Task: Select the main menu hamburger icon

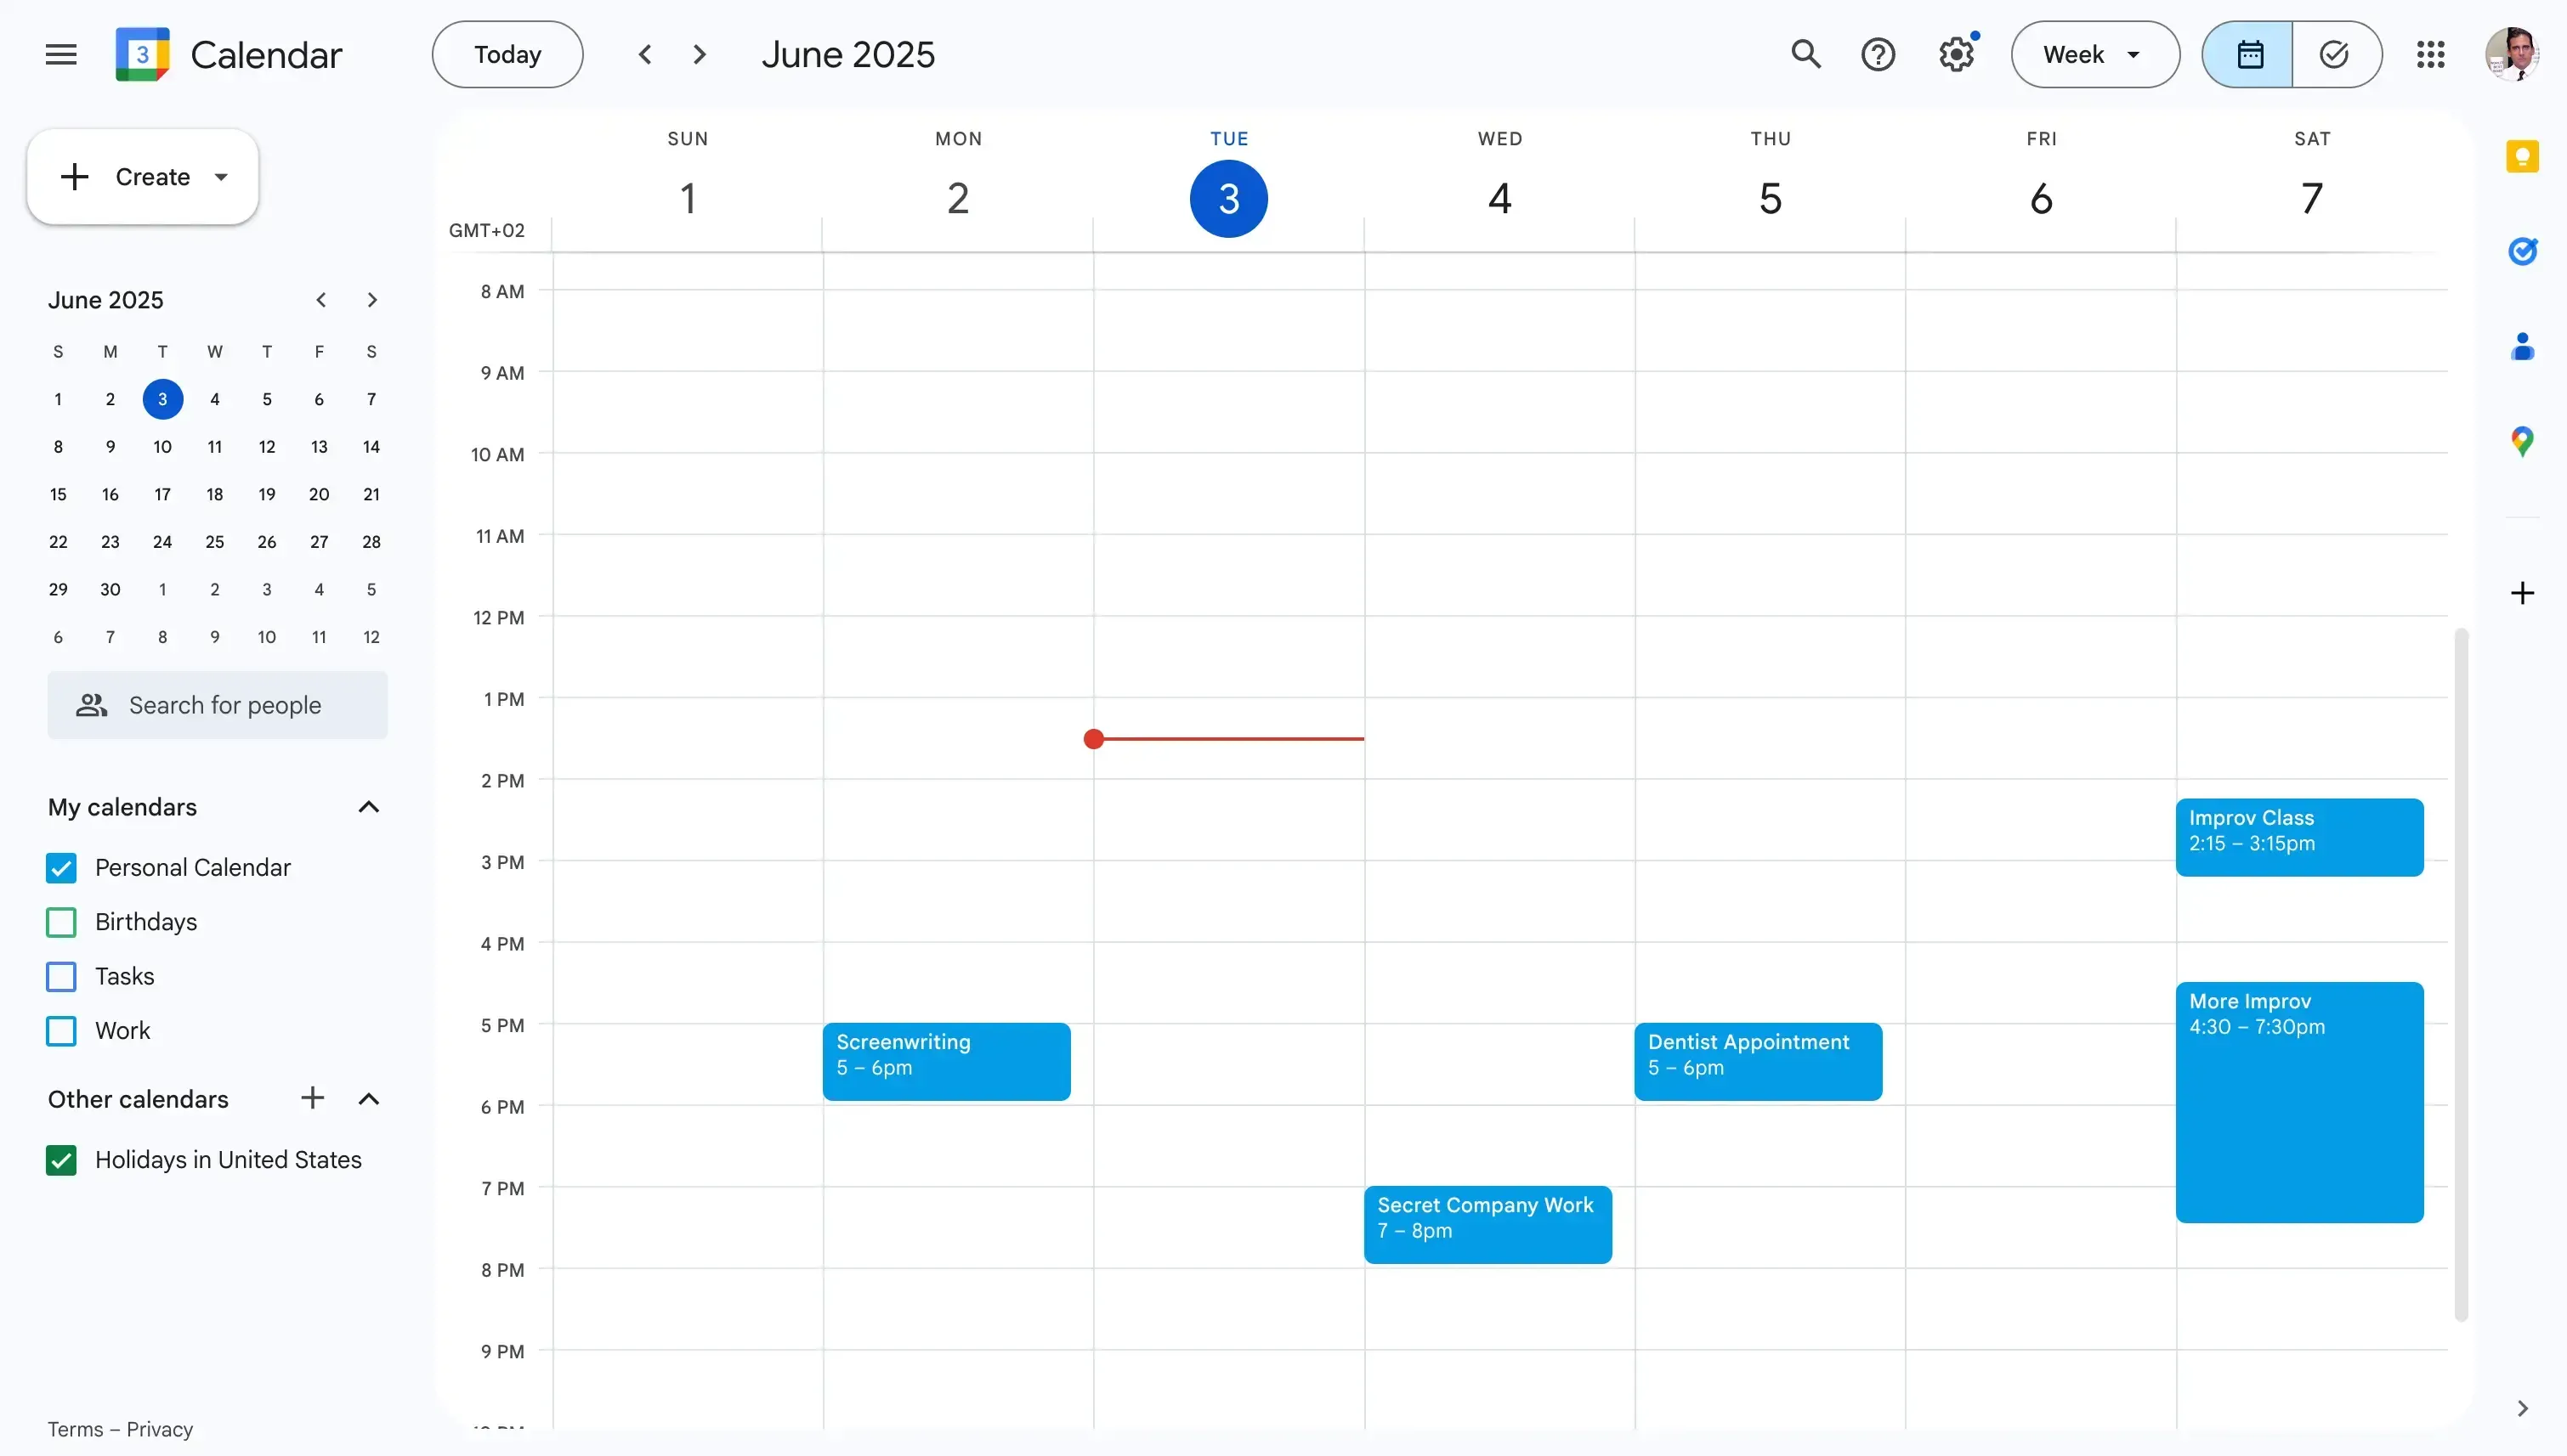Action: [x=59, y=54]
